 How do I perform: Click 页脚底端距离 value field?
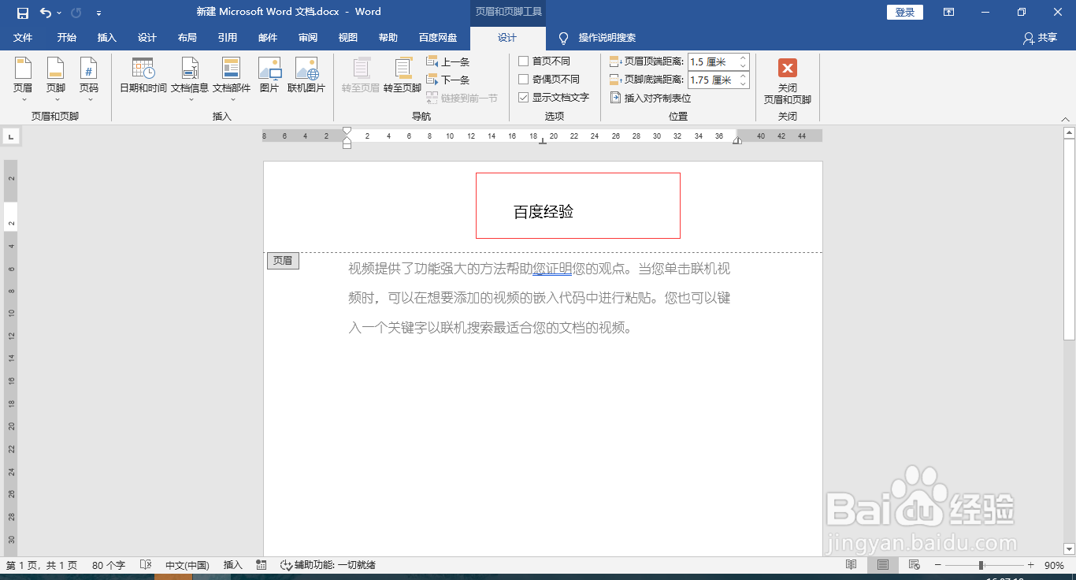[x=712, y=80]
